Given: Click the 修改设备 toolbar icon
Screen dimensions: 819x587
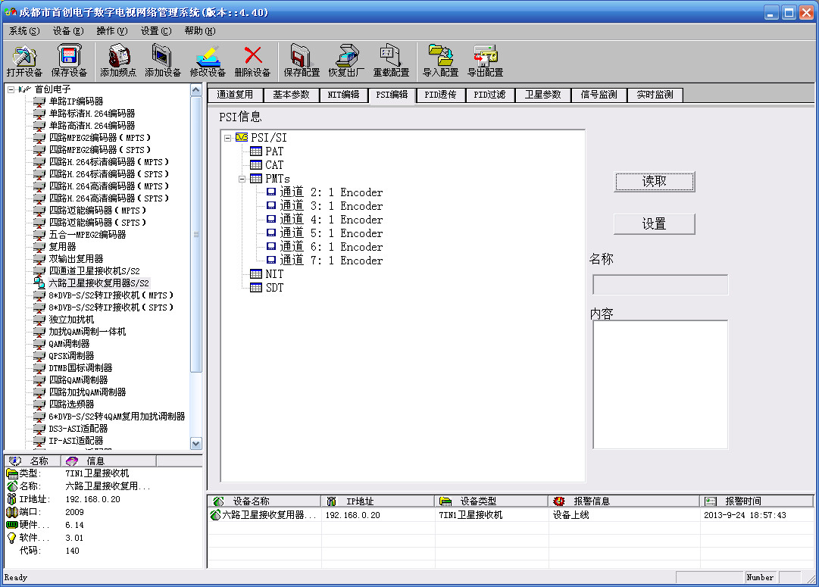Looking at the screenshot, I should pyautogui.click(x=208, y=61).
